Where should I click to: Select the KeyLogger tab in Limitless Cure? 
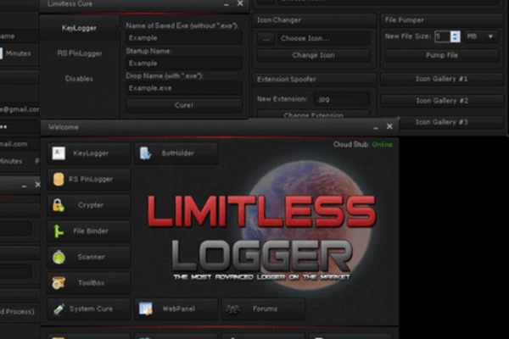(79, 28)
